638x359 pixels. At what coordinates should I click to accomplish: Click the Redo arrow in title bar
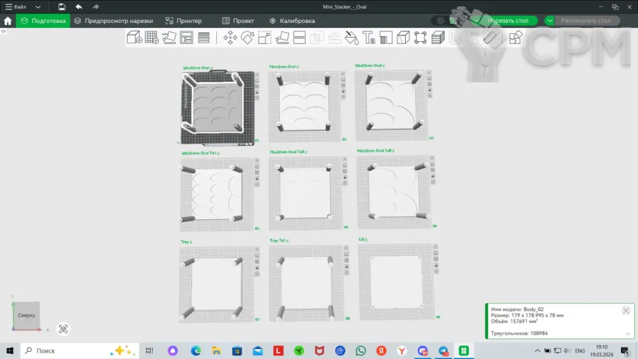[96, 6]
